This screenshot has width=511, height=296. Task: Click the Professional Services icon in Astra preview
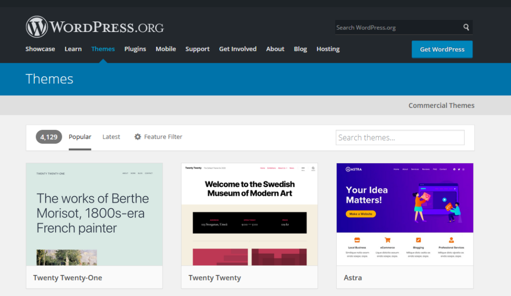click(451, 240)
